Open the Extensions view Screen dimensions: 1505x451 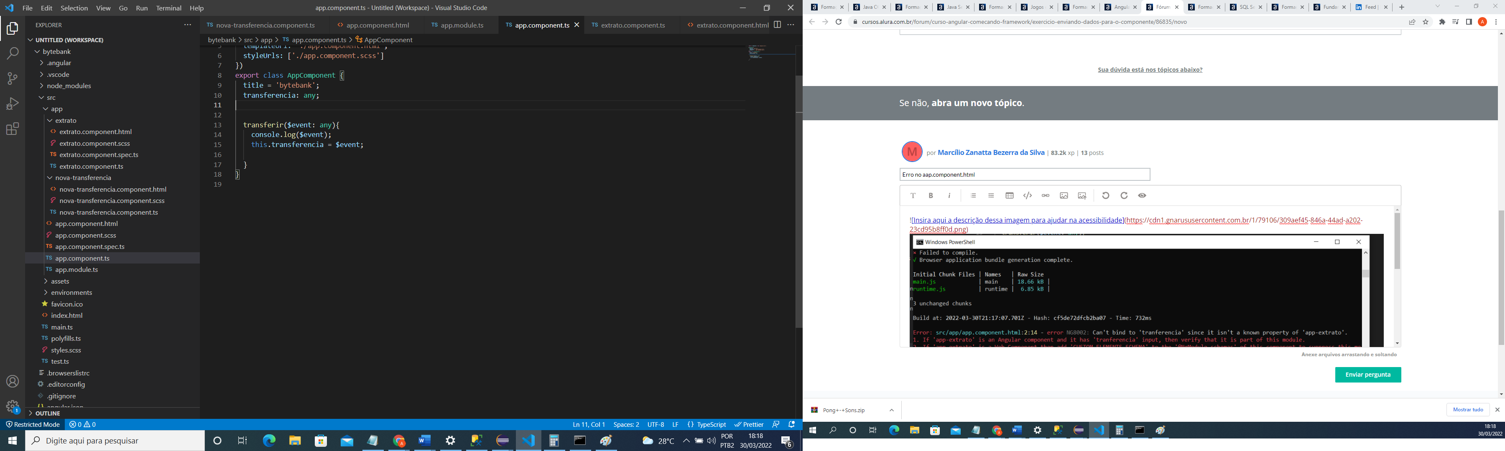[x=12, y=129]
